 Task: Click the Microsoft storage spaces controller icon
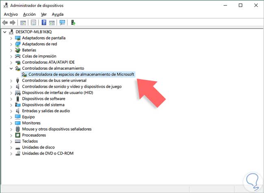(24, 74)
